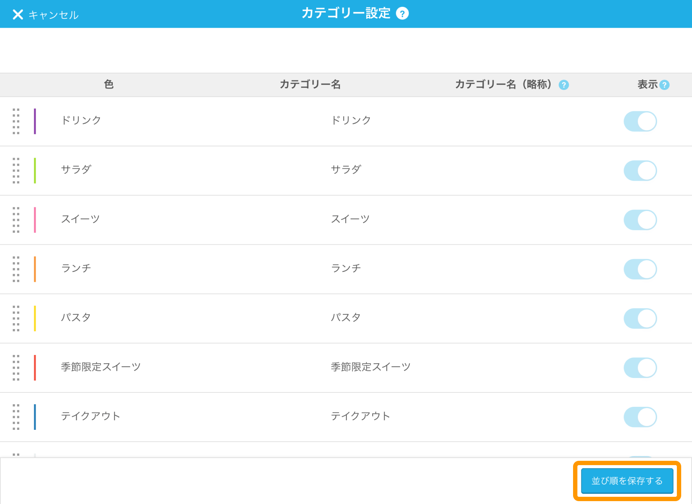Viewport: 692px width, 504px height.
Task: Click the 並び順を保存する button
Action: tap(627, 481)
